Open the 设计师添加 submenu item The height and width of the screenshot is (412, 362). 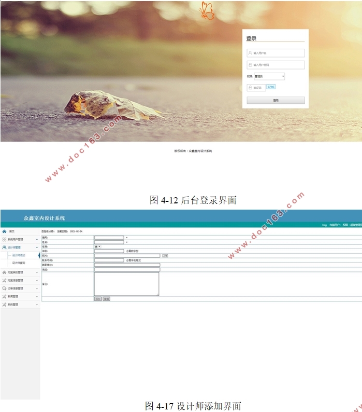tap(19, 255)
